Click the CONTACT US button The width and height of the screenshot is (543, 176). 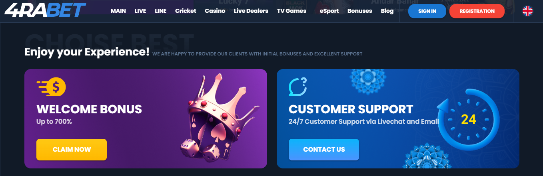[324, 150]
